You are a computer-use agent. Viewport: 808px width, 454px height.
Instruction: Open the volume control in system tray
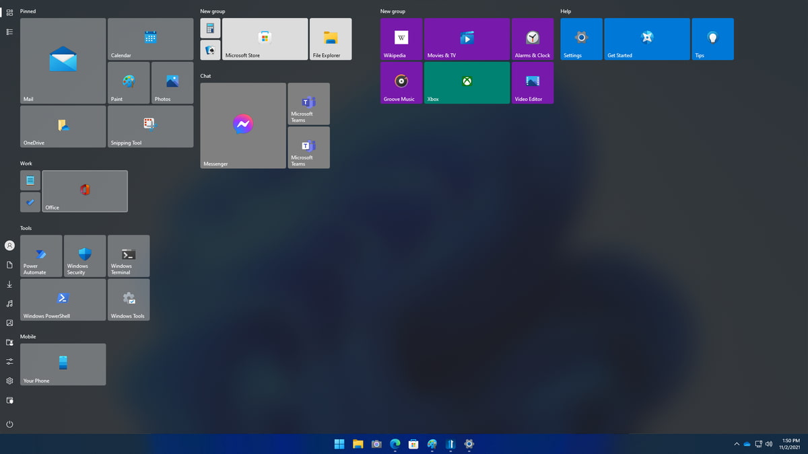click(769, 444)
